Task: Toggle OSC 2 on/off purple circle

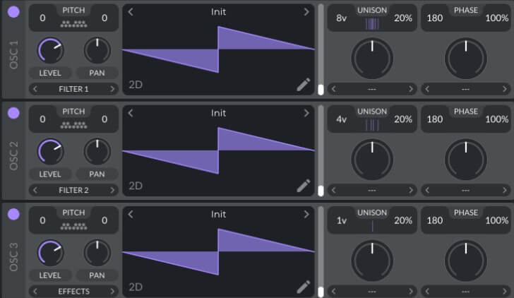Action: [x=13, y=113]
